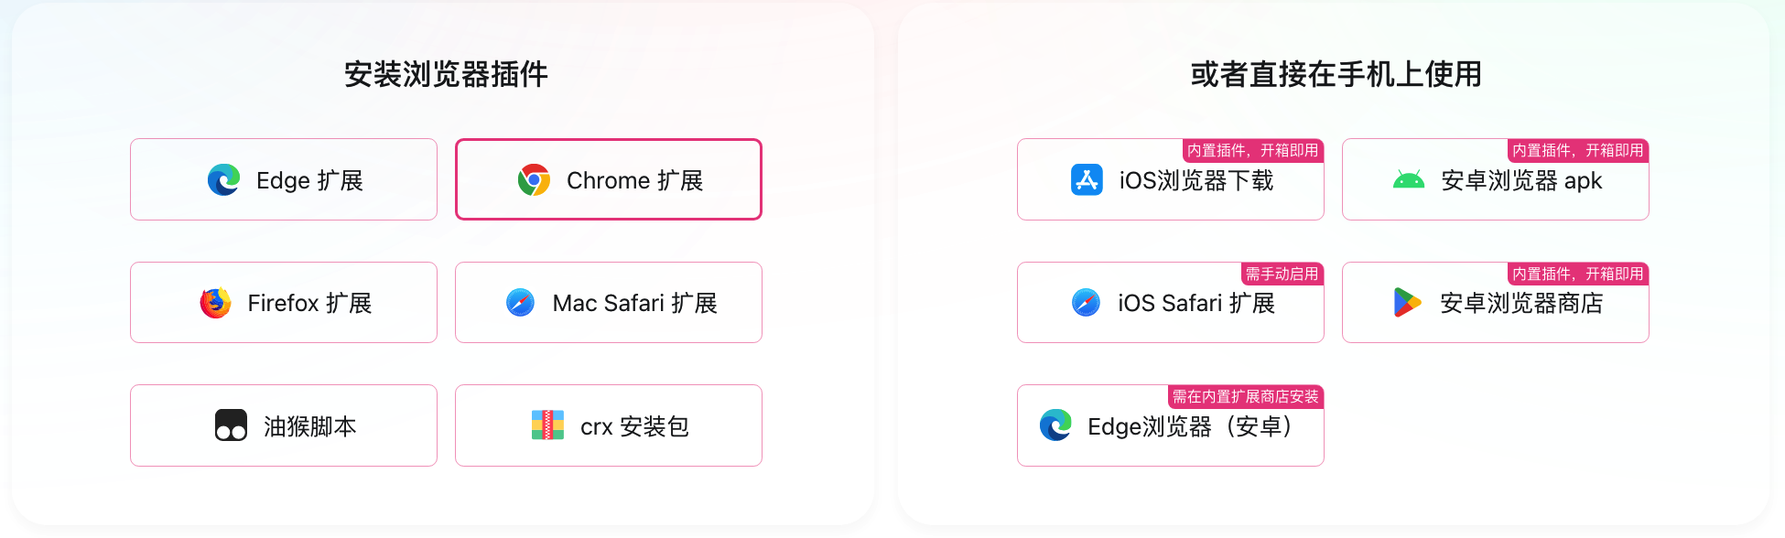Image resolution: width=1785 pixels, height=538 pixels.
Task: Click the iOS Safari compass icon
Action: [x=1086, y=303]
